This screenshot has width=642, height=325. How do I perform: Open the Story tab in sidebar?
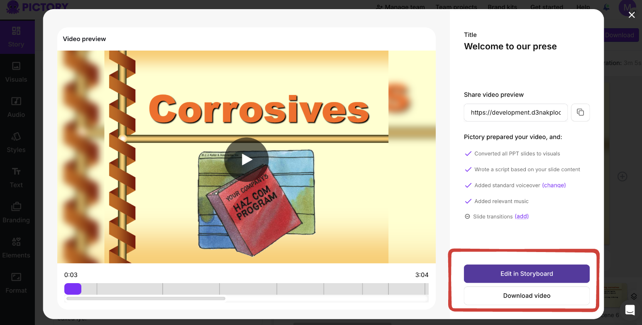[16, 37]
